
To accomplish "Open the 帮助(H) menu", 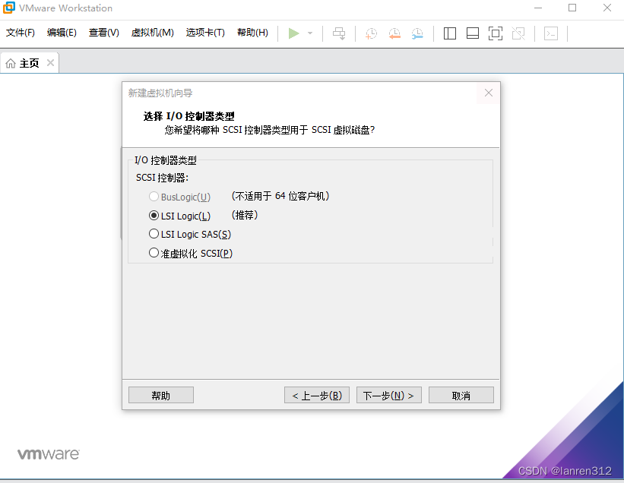I will tap(252, 33).
